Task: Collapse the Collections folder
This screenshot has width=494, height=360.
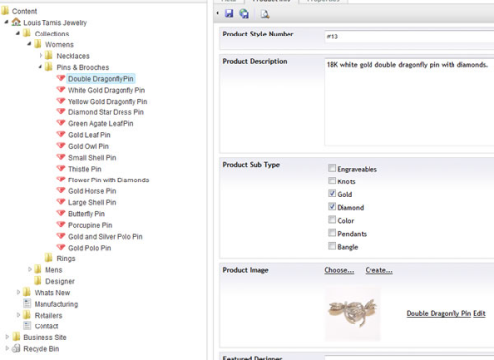Action: [18, 33]
